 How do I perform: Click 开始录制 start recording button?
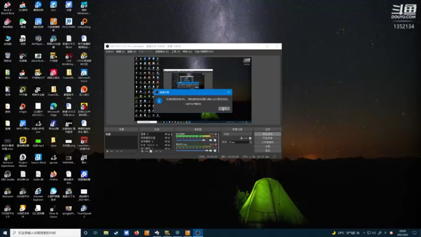pyautogui.click(x=267, y=138)
